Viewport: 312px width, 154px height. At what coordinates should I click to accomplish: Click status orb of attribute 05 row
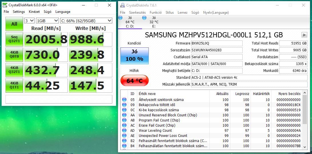124,100
